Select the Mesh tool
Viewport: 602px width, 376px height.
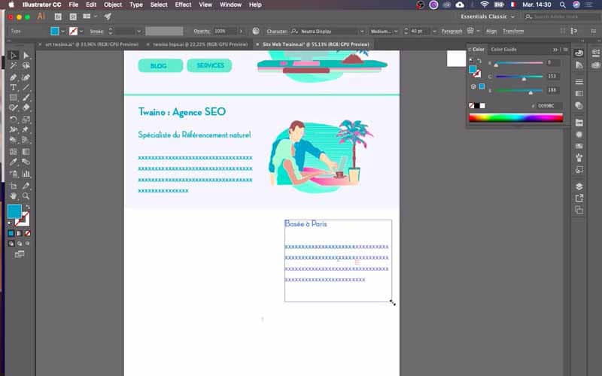[13, 152]
